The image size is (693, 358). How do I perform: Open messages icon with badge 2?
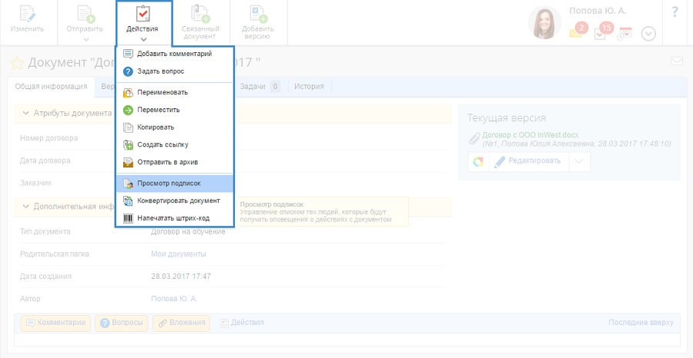click(x=578, y=31)
